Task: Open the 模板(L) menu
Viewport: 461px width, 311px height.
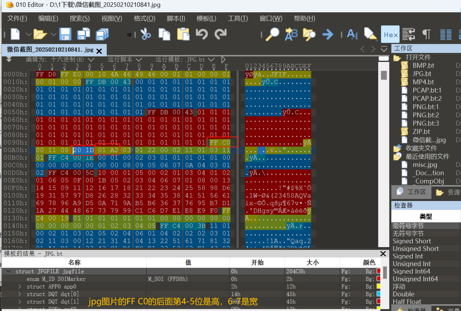Action: pos(206,19)
